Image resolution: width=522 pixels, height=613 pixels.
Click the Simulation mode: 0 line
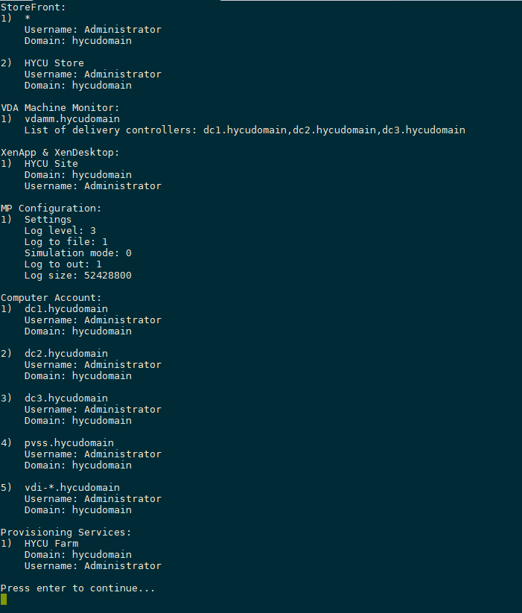pos(77,252)
